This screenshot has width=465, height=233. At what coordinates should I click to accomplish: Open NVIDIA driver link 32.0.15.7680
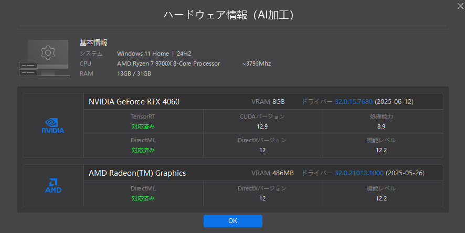click(x=354, y=102)
